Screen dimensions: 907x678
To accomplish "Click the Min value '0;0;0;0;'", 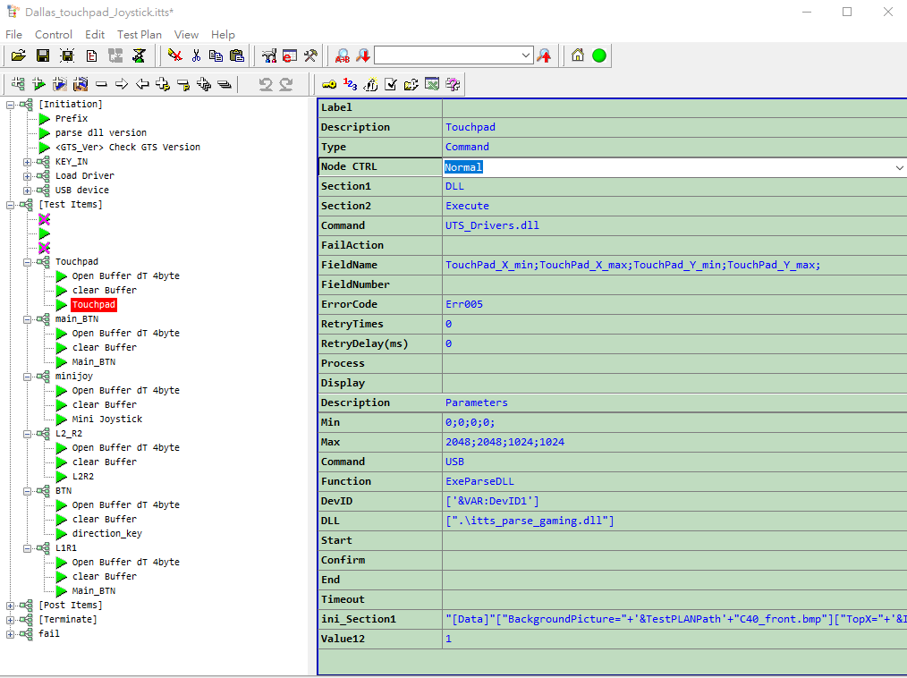I will 470,422.
